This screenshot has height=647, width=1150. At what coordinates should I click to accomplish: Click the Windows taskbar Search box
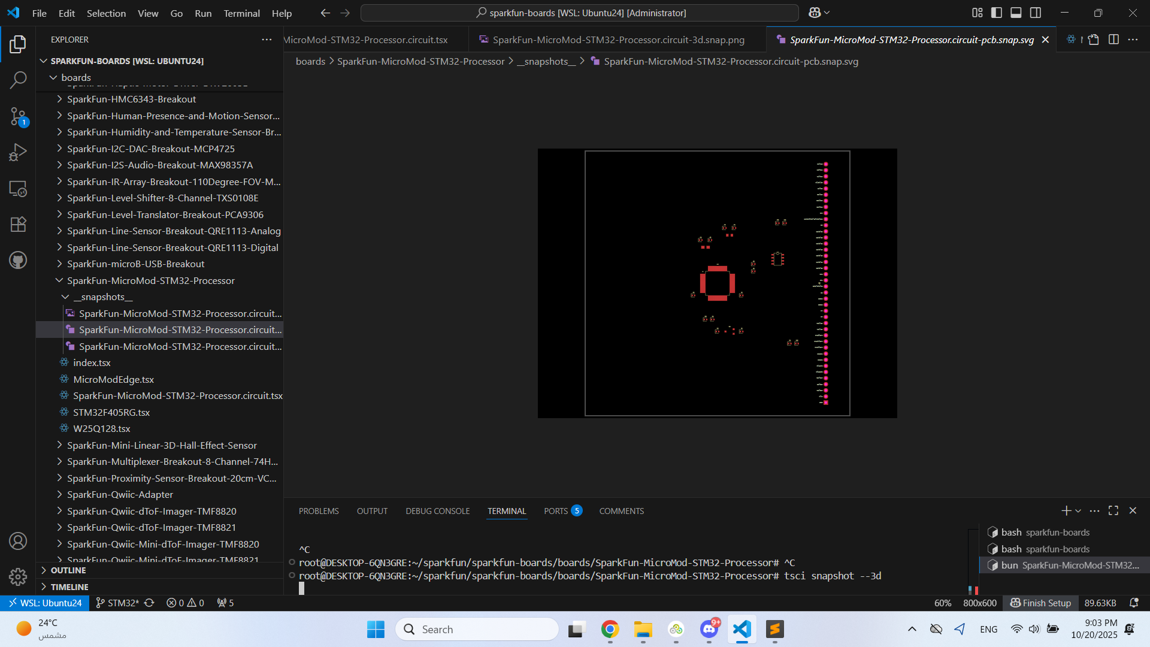477,629
